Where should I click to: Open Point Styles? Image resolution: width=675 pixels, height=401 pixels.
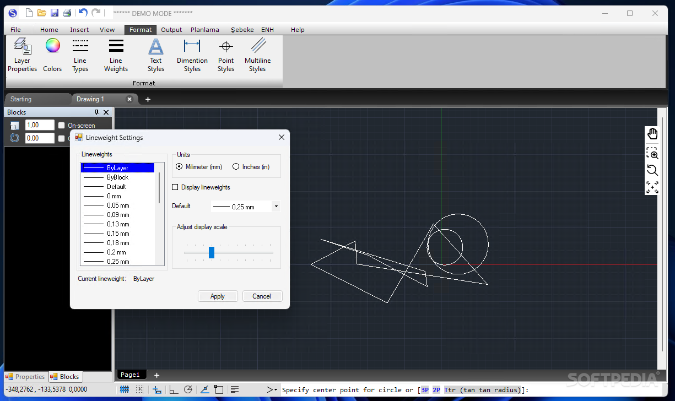pos(226,55)
